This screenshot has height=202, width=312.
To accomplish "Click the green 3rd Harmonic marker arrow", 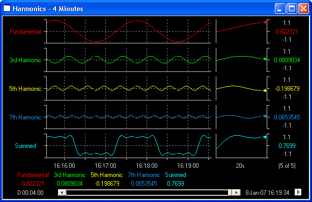I will [265, 59].
